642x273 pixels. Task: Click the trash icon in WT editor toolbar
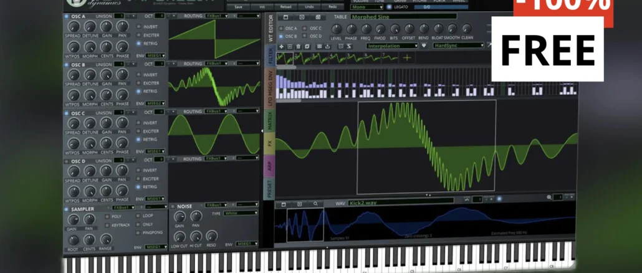point(298,47)
